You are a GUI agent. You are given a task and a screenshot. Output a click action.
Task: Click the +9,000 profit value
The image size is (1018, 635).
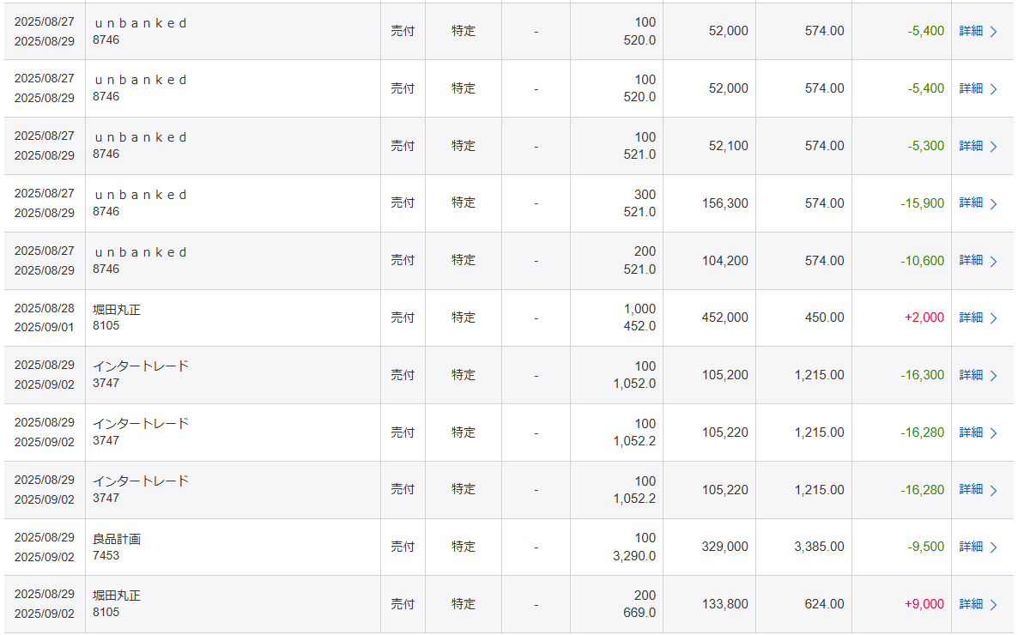(924, 604)
